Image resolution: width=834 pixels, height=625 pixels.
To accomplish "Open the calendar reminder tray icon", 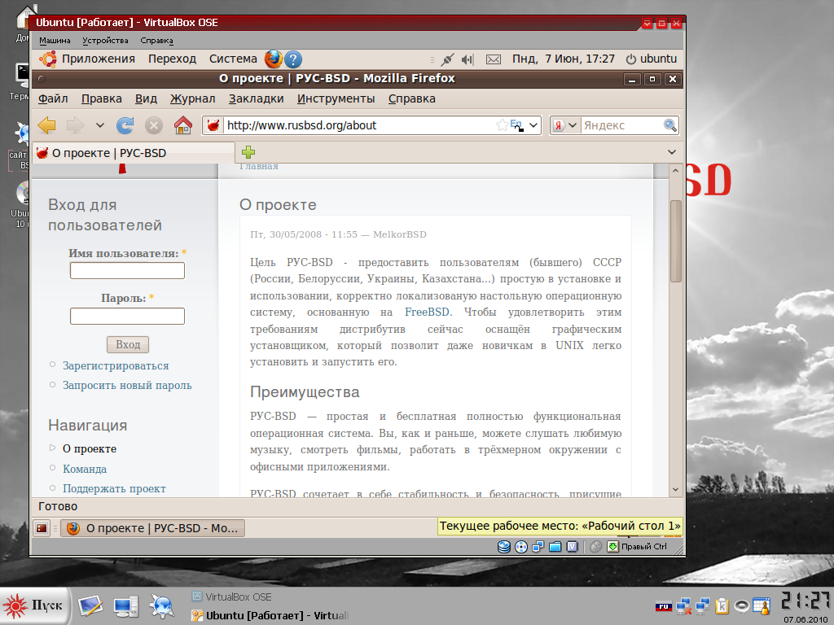I will click(x=762, y=605).
